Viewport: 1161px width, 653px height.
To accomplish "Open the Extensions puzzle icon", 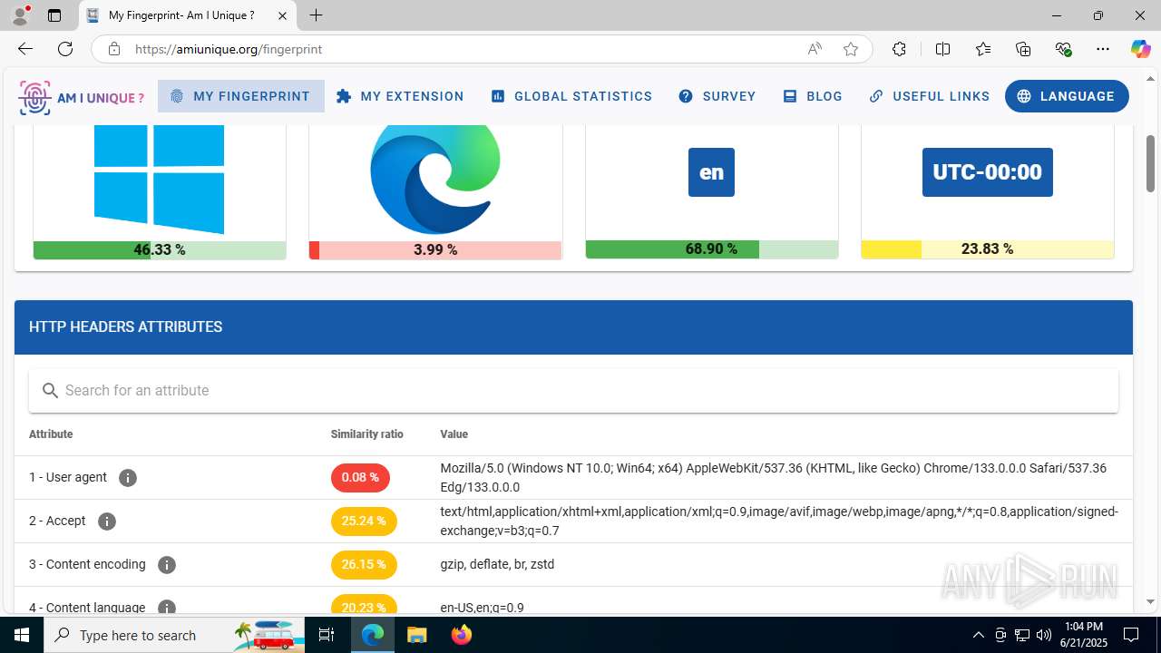I will point(899,49).
